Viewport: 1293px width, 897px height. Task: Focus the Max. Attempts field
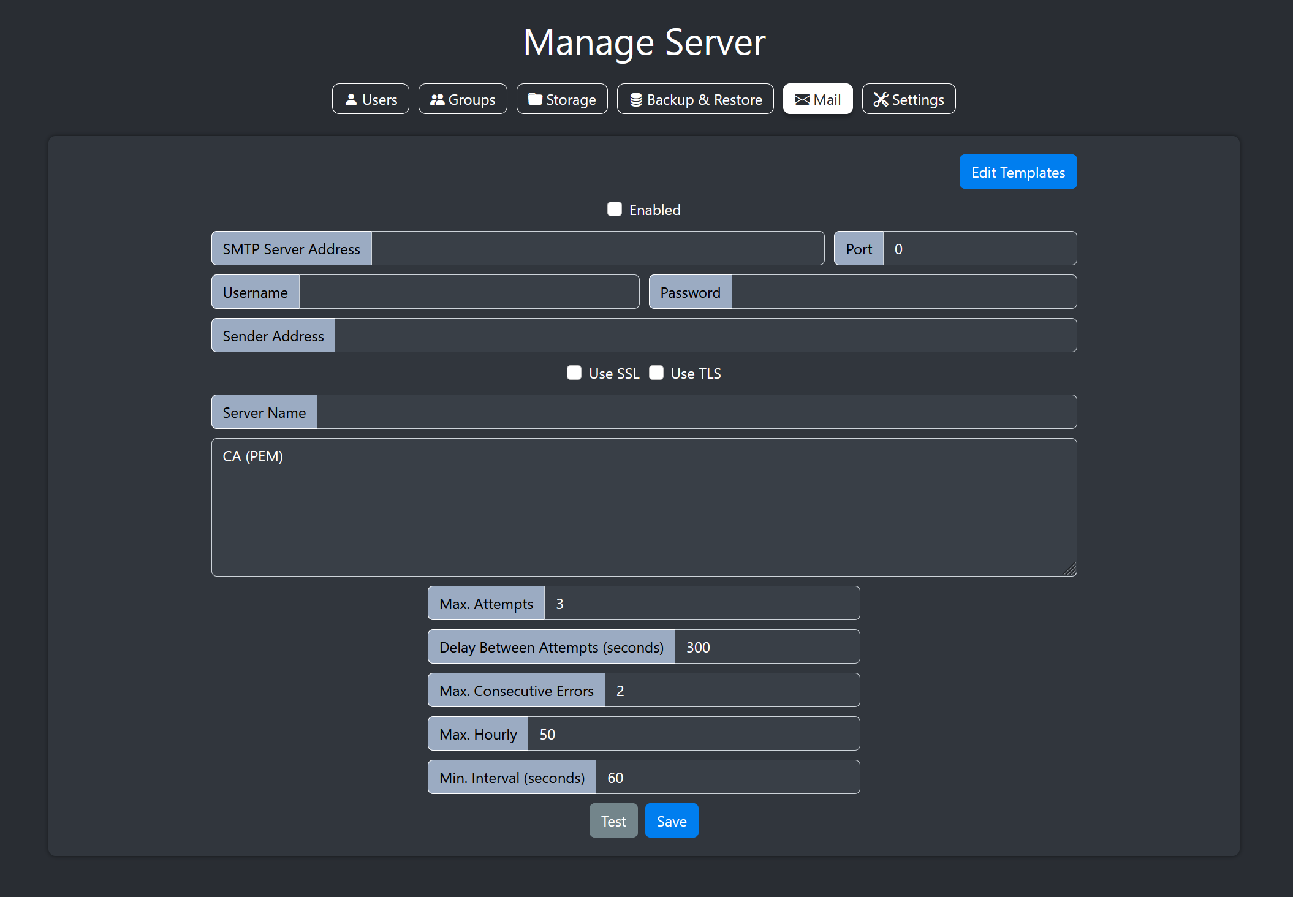[702, 604]
